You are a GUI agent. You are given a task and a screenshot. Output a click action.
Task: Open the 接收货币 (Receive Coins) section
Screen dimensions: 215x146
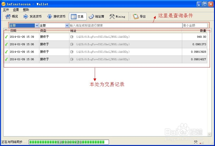(x=56, y=16)
